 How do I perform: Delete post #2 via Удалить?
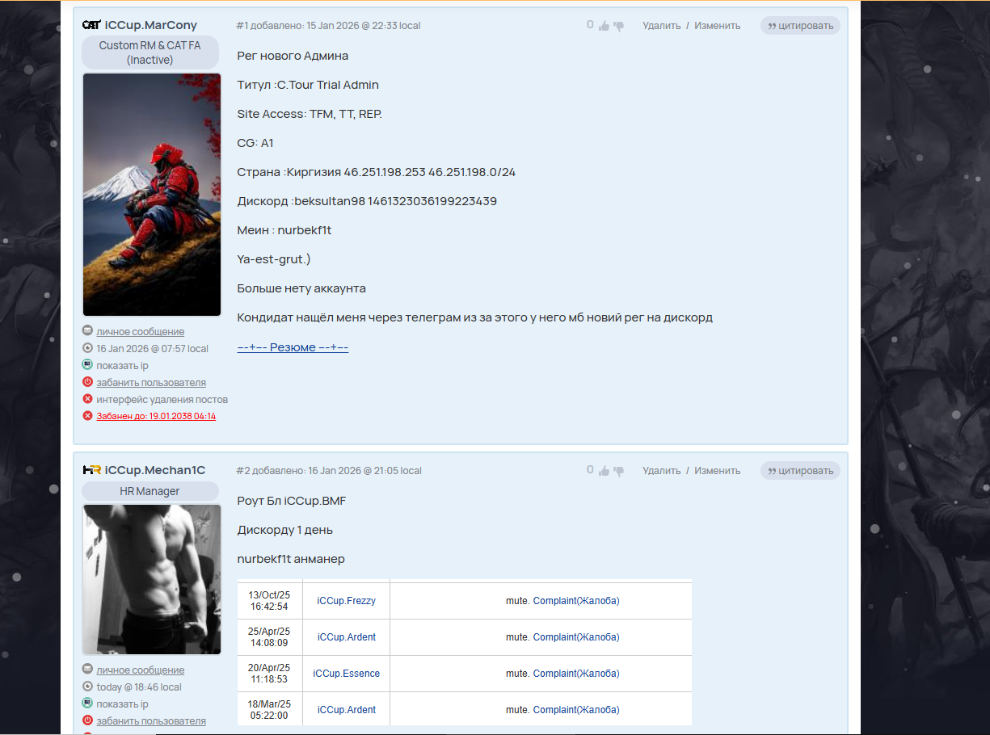click(x=662, y=471)
